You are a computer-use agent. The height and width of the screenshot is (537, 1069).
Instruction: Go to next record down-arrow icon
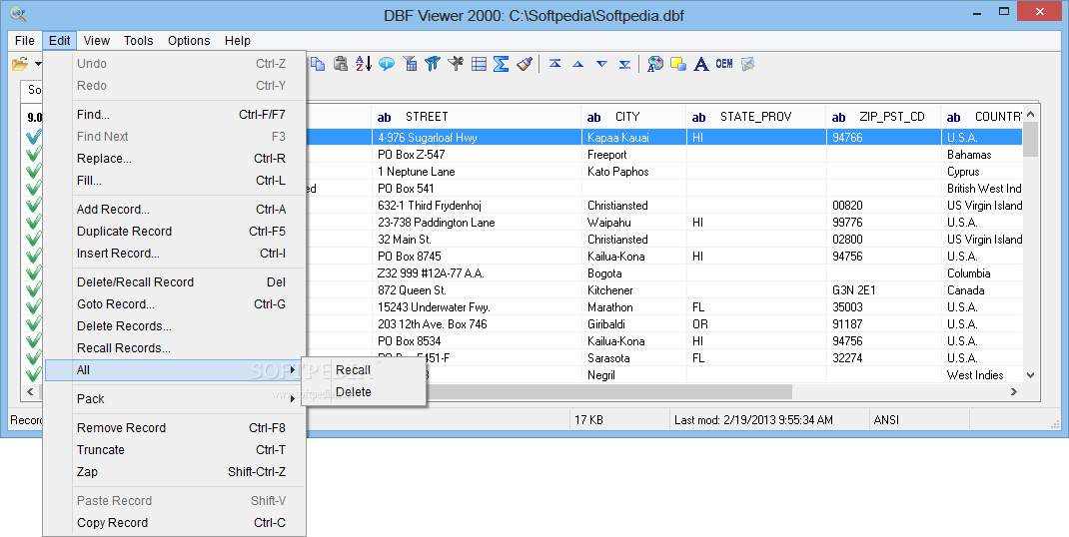(x=601, y=63)
